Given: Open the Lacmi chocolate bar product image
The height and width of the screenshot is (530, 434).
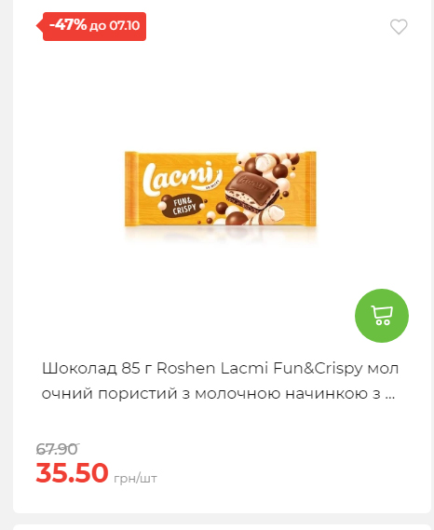Looking at the screenshot, I should (221, 189).
